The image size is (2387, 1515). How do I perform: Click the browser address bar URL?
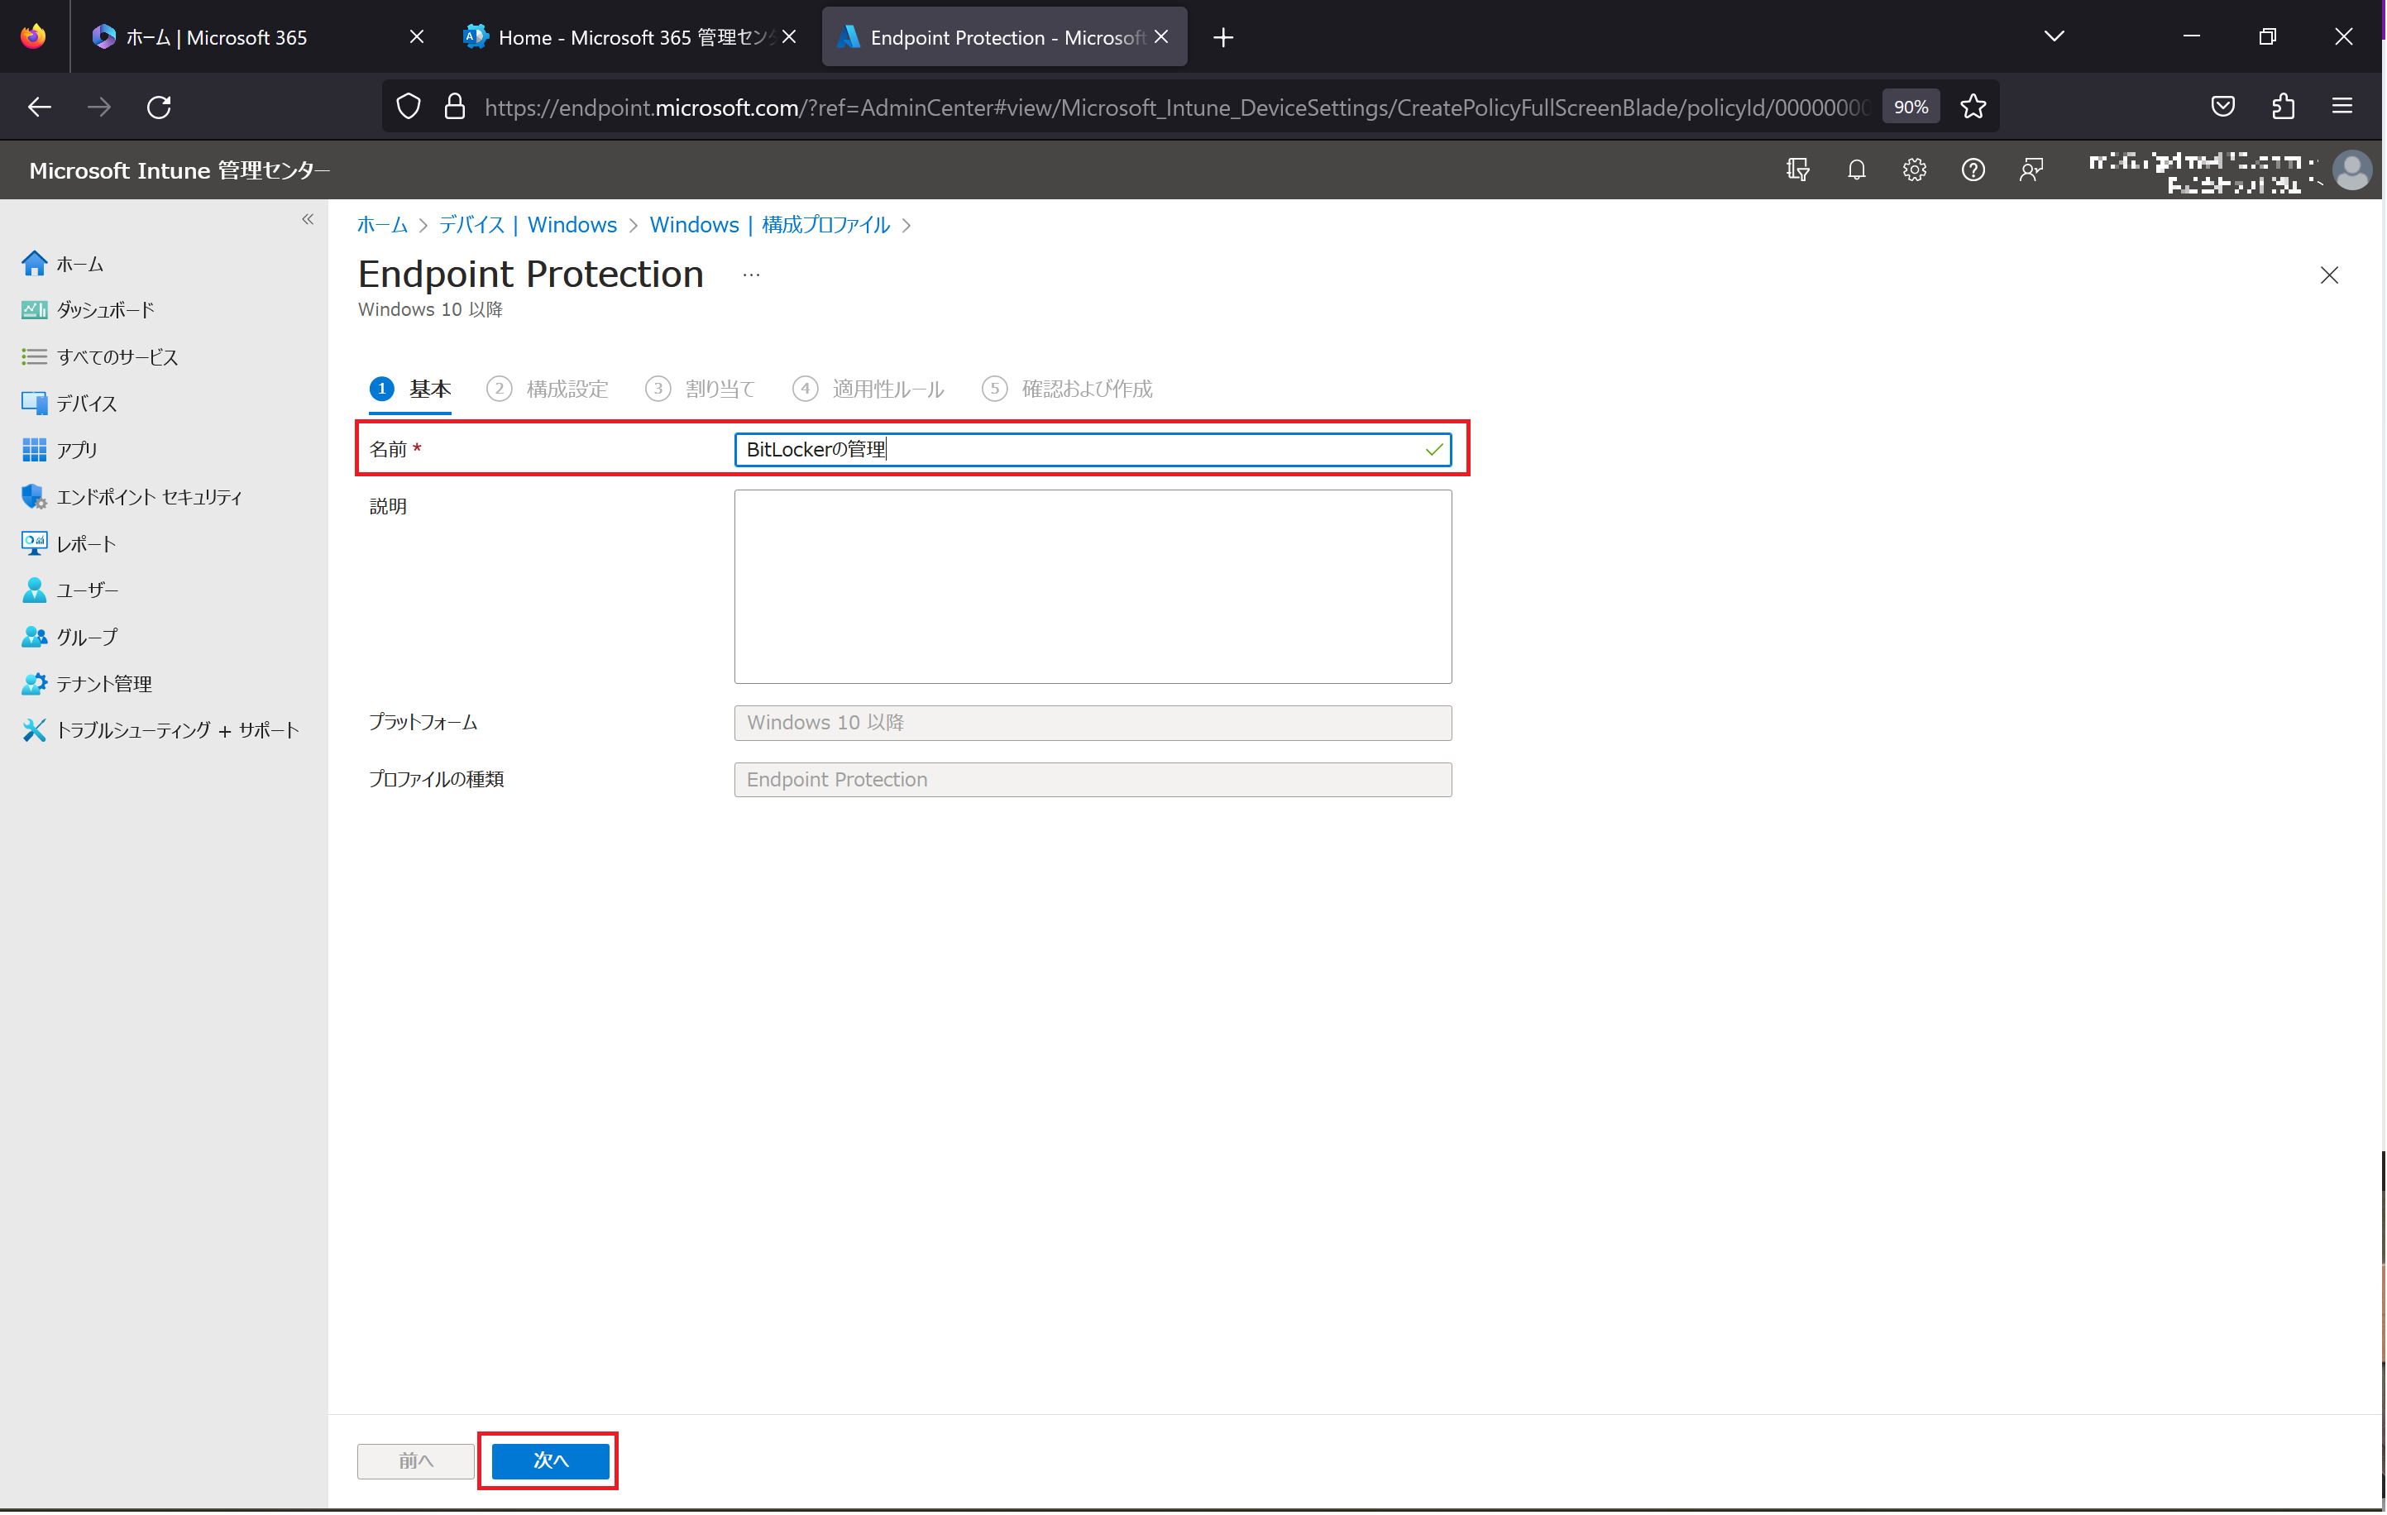pos(1177,107)
